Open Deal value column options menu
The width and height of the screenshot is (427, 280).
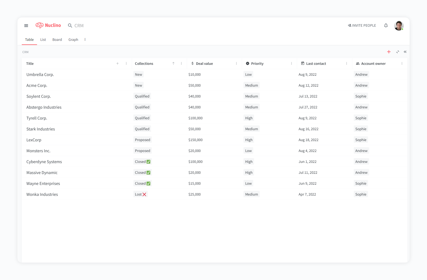click(x=236, y=63)
